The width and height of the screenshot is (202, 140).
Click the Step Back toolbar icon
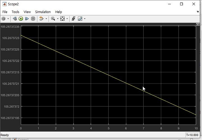(15, 19)
